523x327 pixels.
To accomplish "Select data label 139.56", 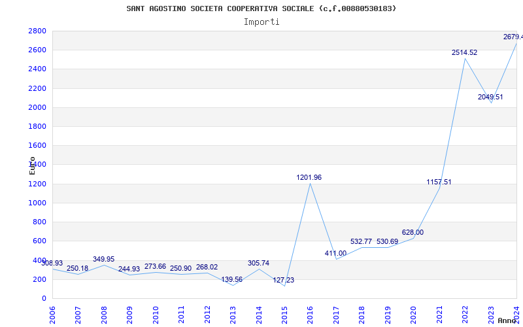I will pyautogui.click(x=232, y=279).
